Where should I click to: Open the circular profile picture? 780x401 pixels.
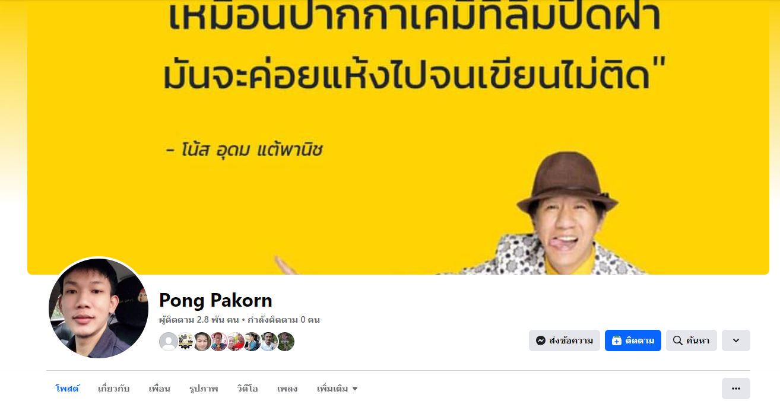coord(99,308)
